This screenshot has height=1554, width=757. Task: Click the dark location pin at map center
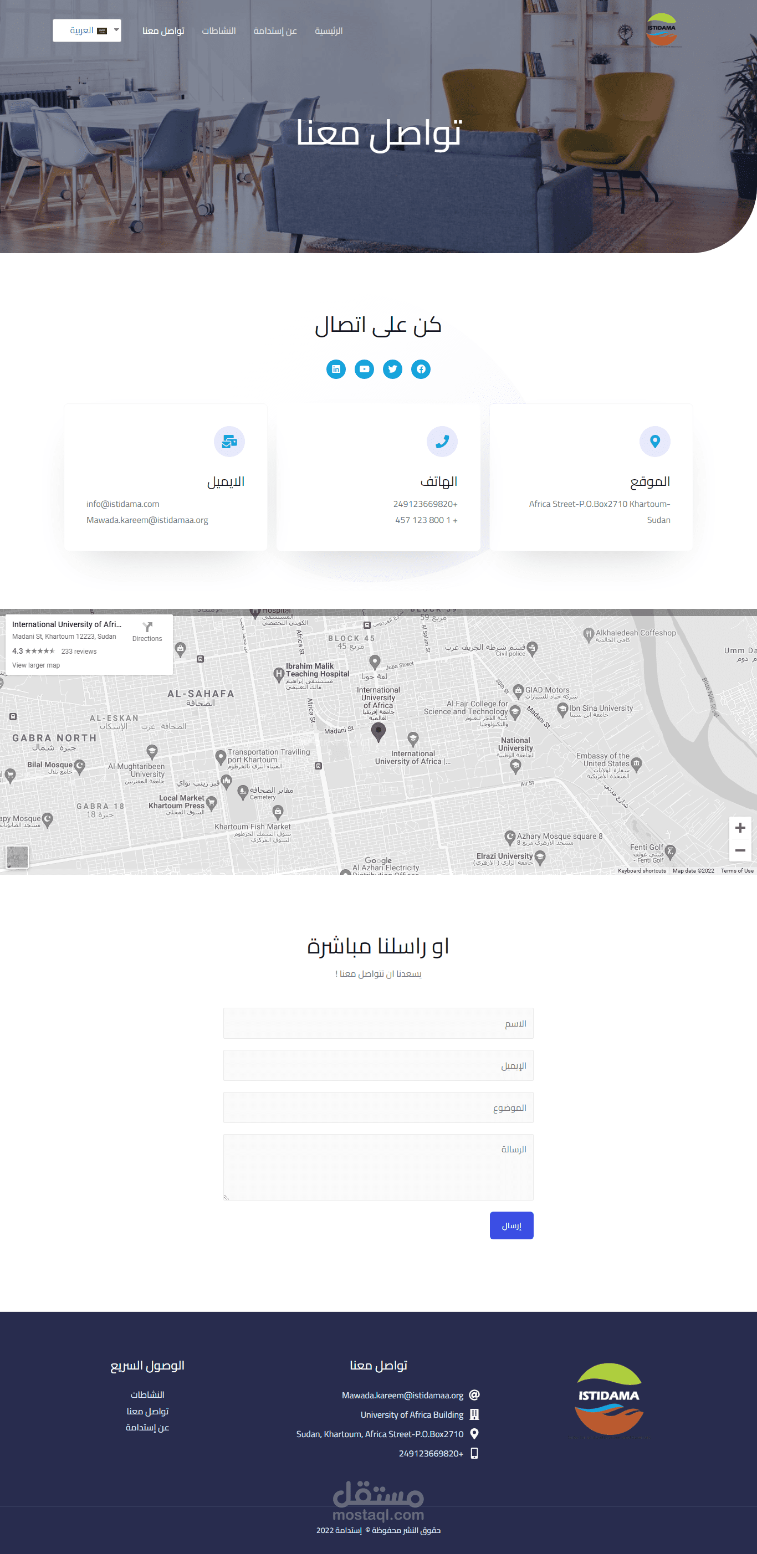(x=378, y=732)
